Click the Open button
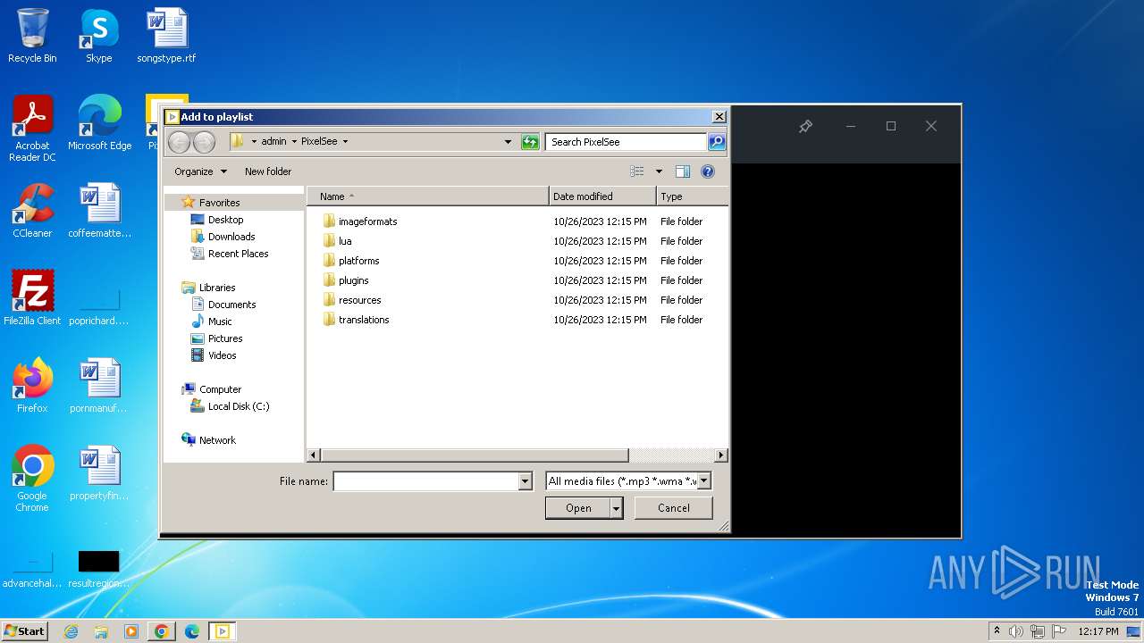Image resolution: width=1144 pixels, height=643 pixels. click(x=578, y=508)
